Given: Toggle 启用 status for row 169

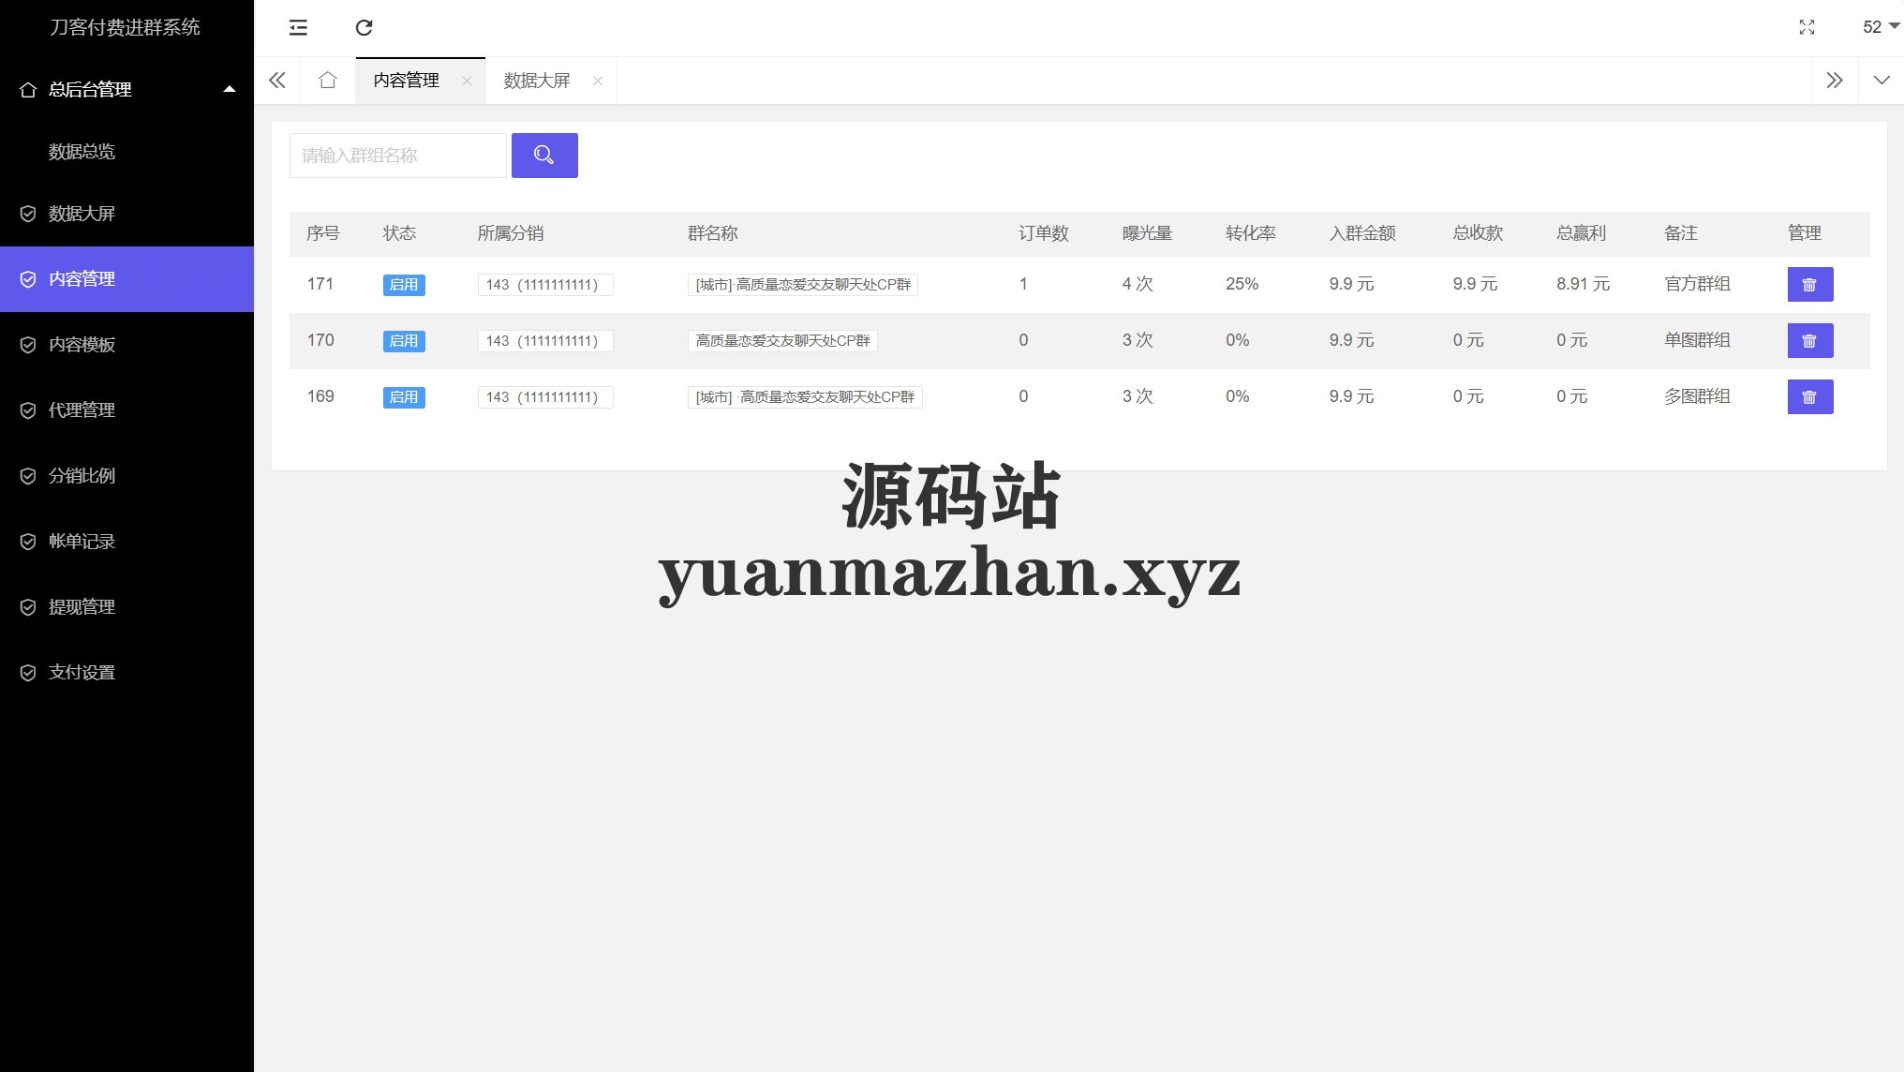Looking at the screenshot, I should click(404, 397).
